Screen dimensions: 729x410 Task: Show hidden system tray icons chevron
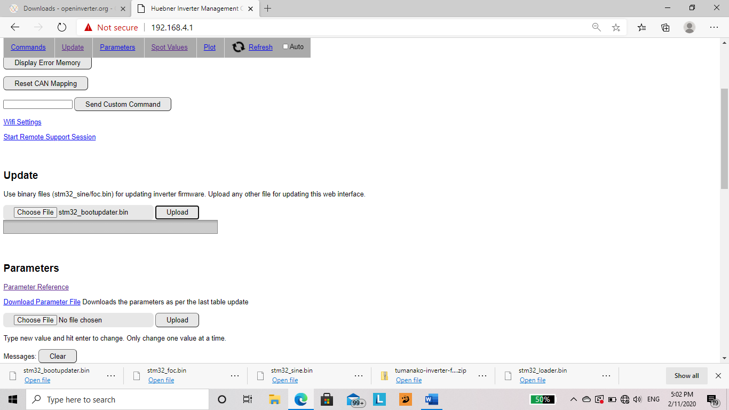[574, 399]
